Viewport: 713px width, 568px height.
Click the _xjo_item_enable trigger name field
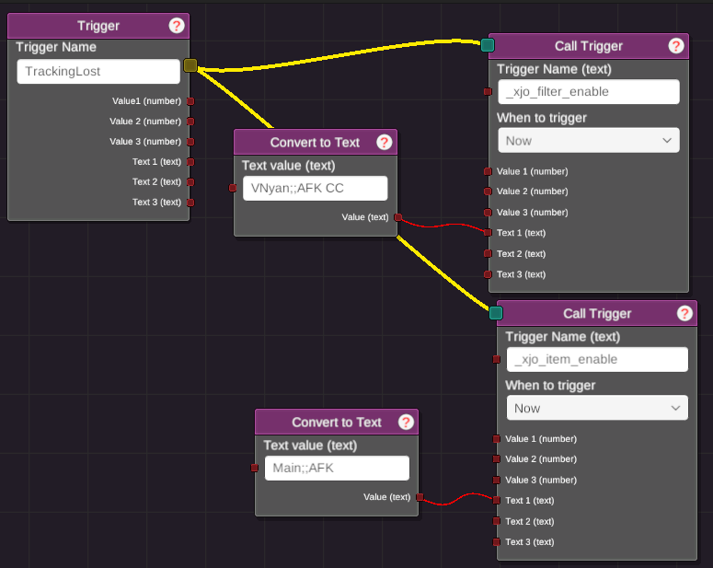pyautogui.click(x=597, y=359)
